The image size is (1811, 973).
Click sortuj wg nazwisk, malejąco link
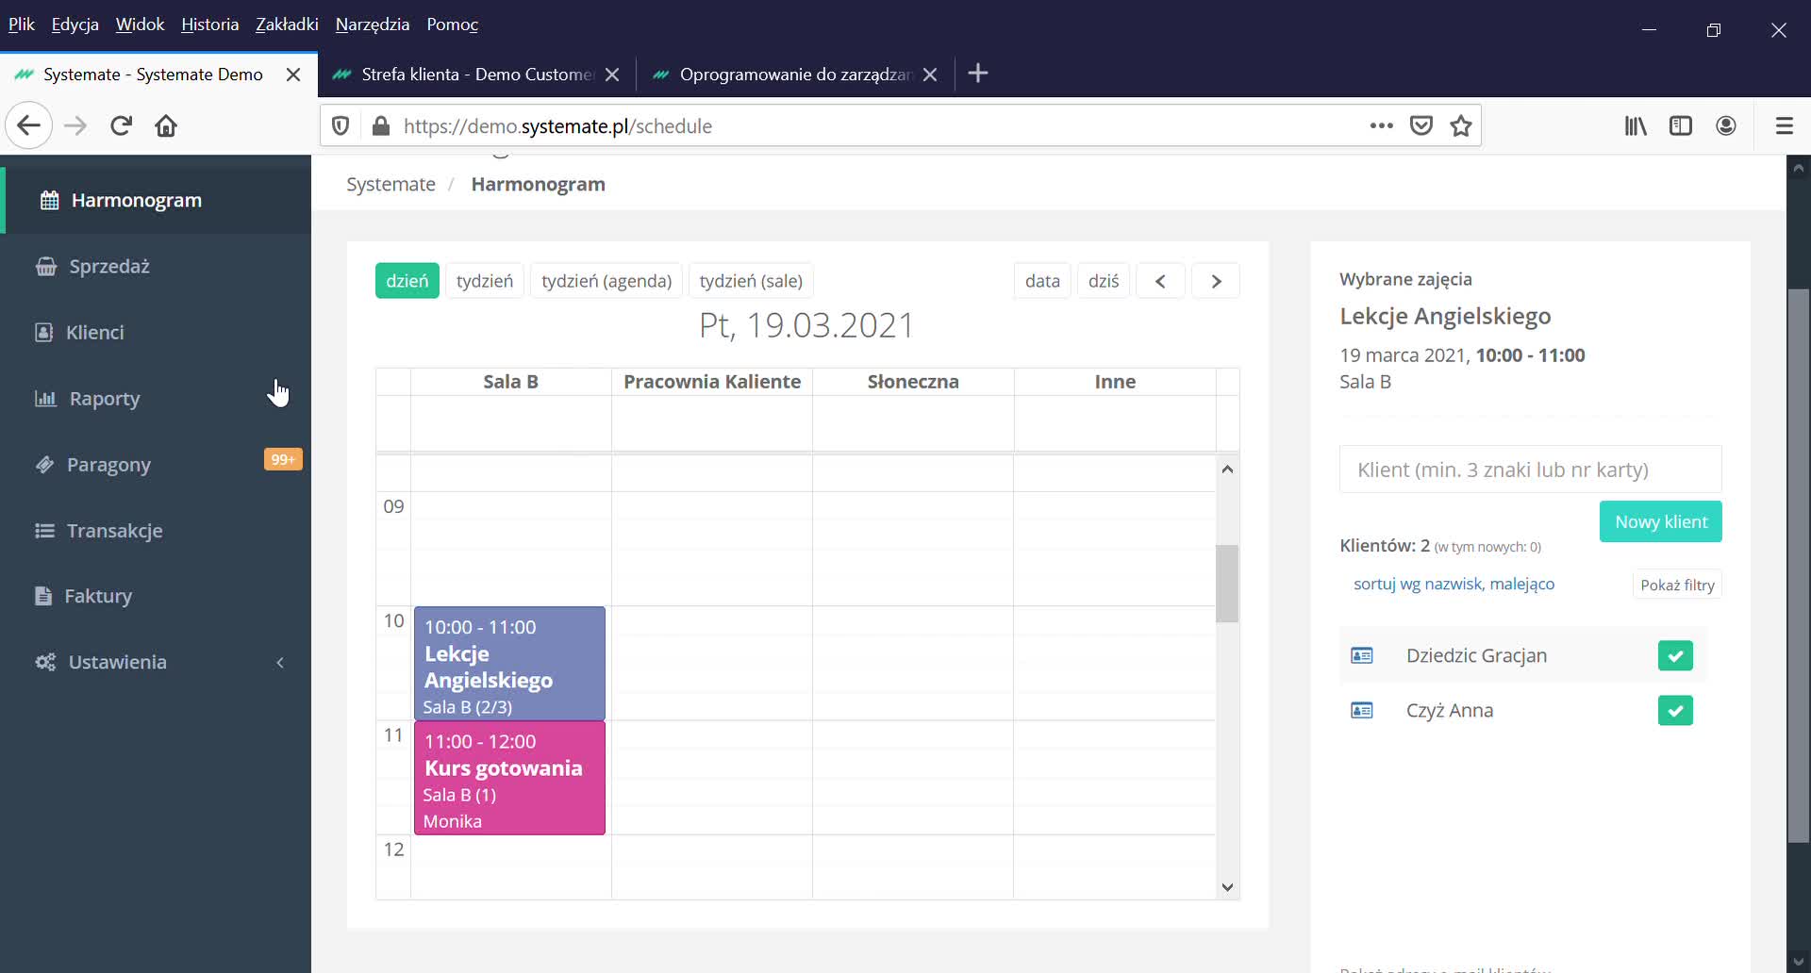(x=1454, y=584)
